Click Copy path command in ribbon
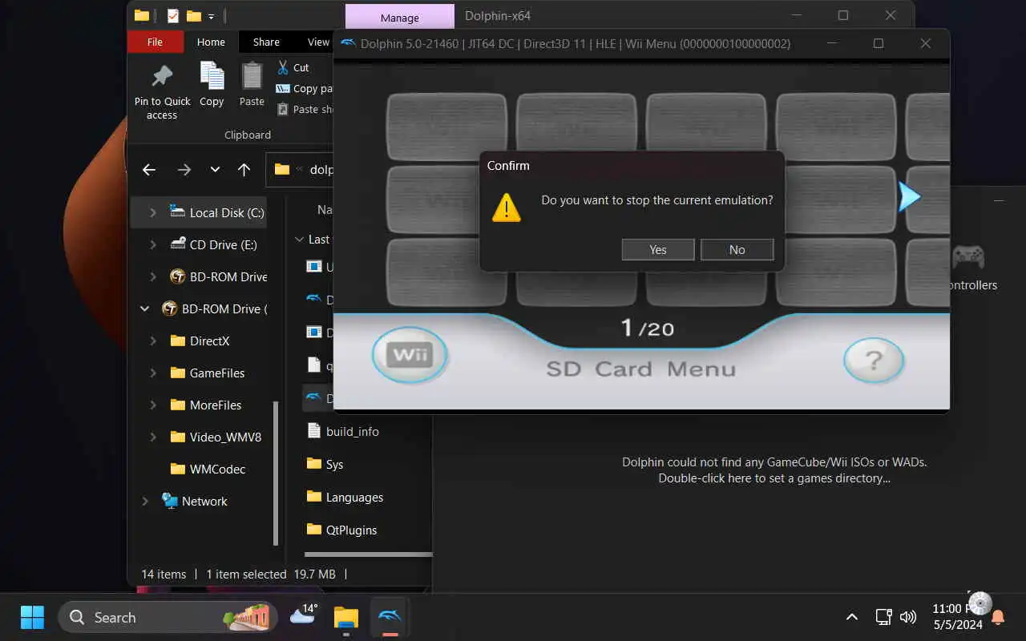 click(x=305, y=88)
